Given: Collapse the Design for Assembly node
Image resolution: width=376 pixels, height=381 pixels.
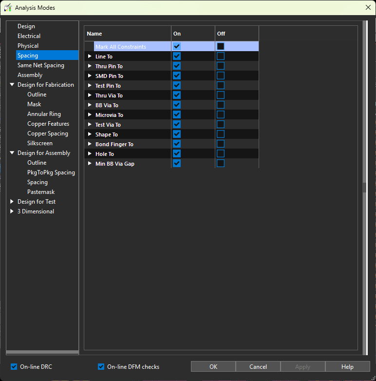Looking at the screenshot, I should [x=12, y=153].
